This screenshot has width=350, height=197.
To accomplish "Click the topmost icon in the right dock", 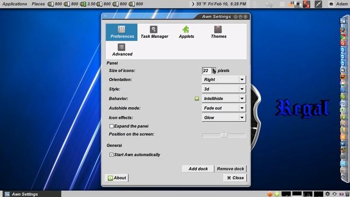I will [x=343, y=21].
